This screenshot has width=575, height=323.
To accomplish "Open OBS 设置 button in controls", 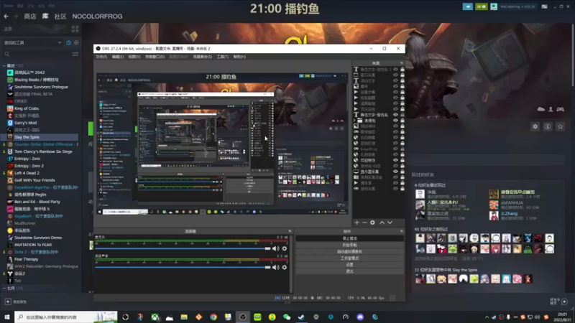I will click(x=349, y=265).
